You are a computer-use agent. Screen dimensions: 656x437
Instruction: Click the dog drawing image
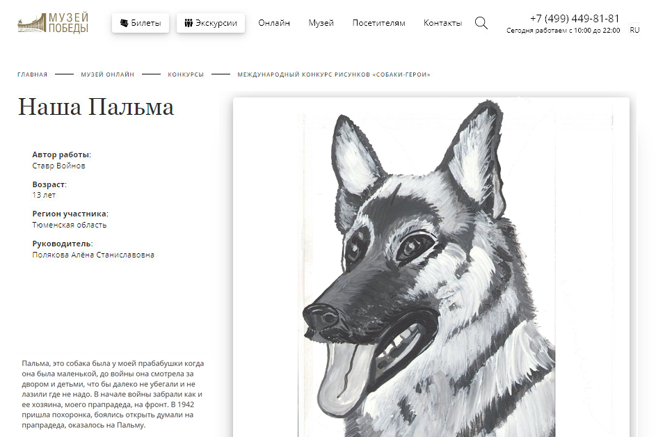tap(431, 267)
